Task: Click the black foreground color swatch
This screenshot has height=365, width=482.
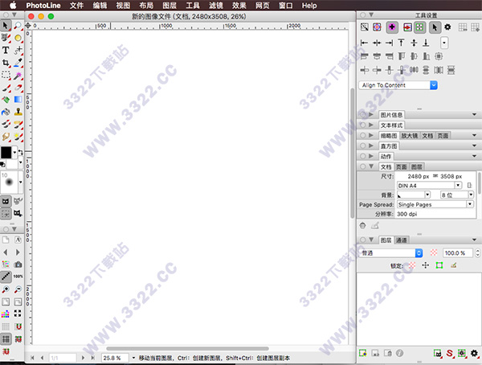Action: click(x=6, y=152)
